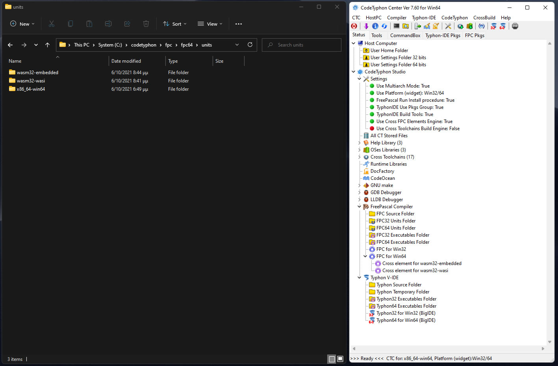The width and height of the screenshot is (558, 366).
Task: Switch Explorer to large thumbnails view icon
Action: tap(341, 359)
